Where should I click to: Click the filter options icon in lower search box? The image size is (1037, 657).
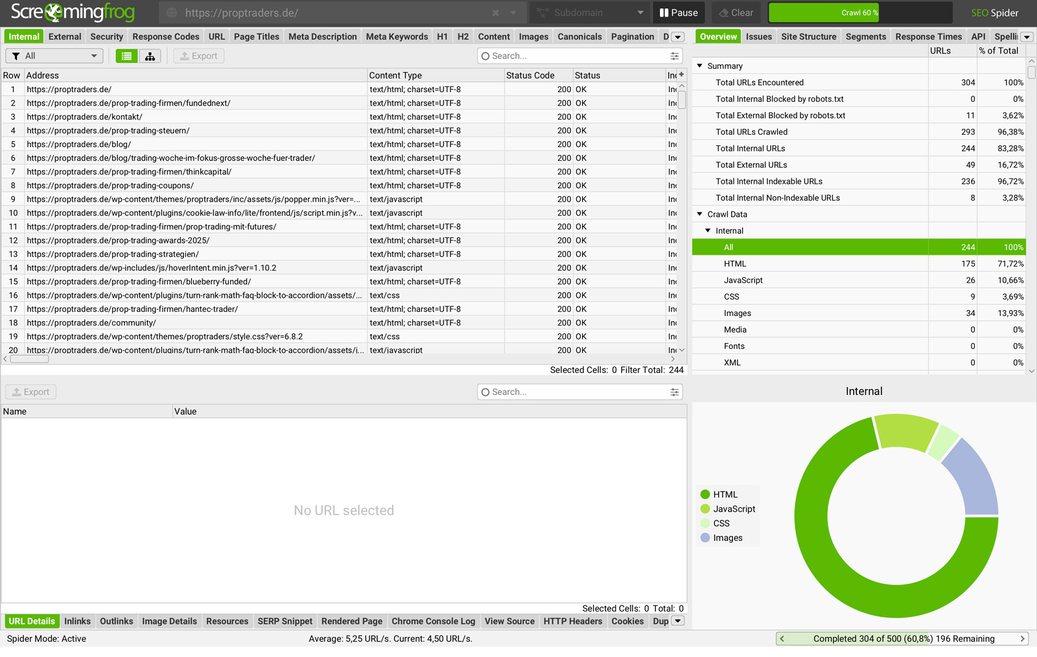675,392
